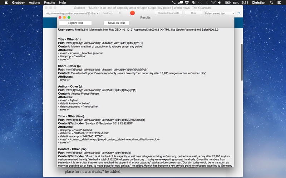
Task: Click 'Sunday 13 September 2015 12.52 BST' line
Action: pos(95,123)
